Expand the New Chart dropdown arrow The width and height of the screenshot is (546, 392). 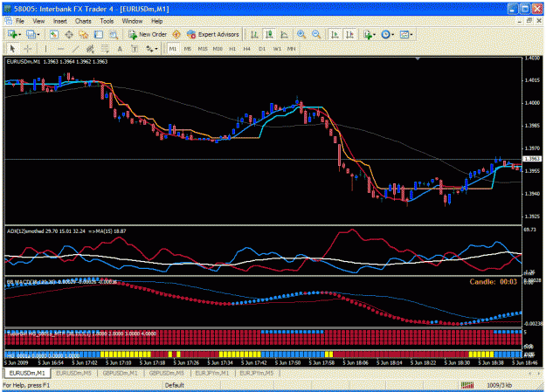tap(19, 34)
